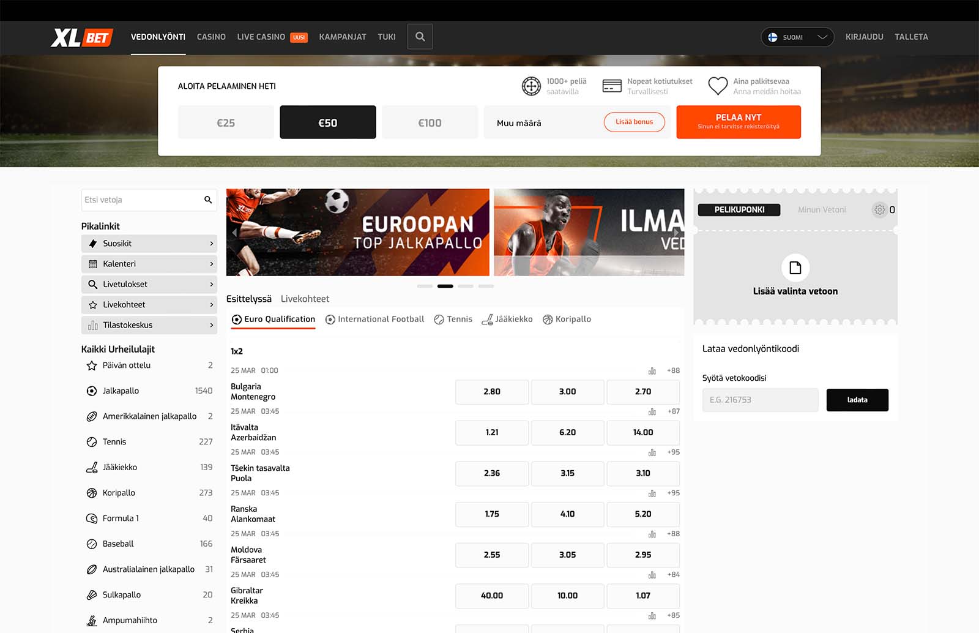The height and width of the screenshot is (633, 979).
Task: Select the Baseball sport icon
Action: pyautogui.click(x=92, y=544)
